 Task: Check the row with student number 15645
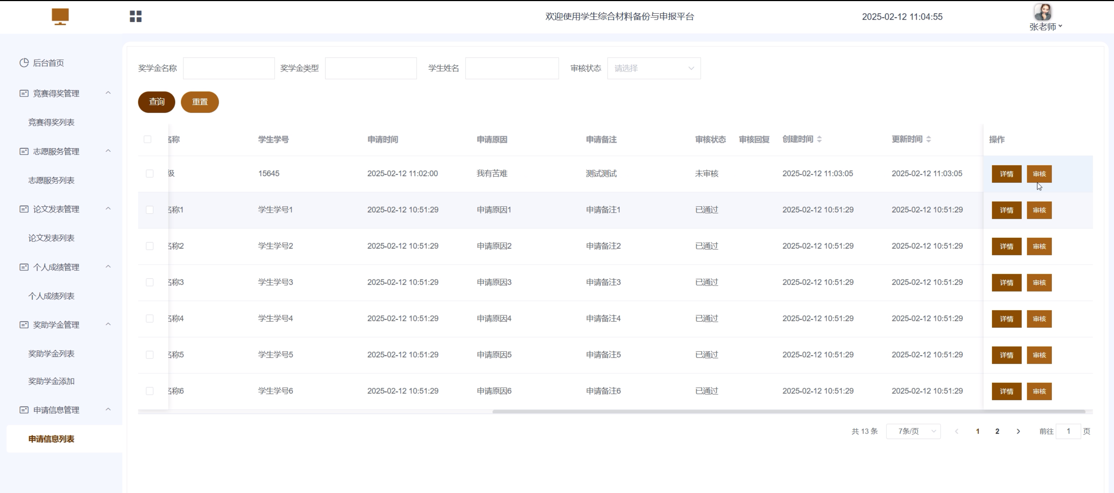[x=150, y=173]
